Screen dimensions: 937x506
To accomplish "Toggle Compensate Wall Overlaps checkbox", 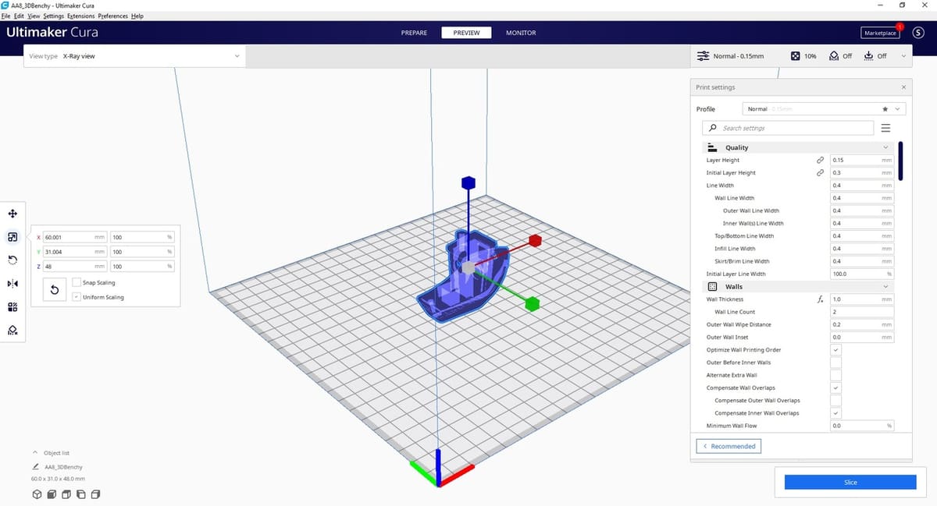I will pyautogui.click(x=835, y=387).
